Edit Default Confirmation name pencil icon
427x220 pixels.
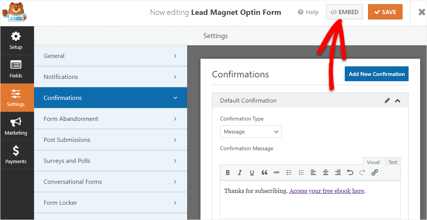387,101
